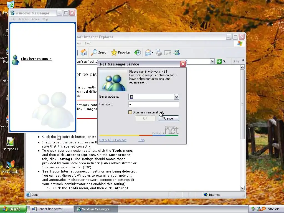
Task: Click the E-mail address input field
Action: [x=154, y=97]
